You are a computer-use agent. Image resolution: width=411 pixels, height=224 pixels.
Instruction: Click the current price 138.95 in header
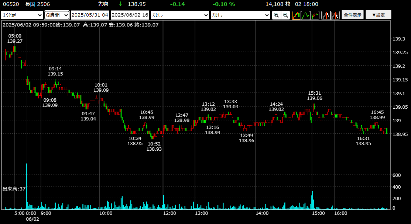pyautogui.click(x=137, y=4)
